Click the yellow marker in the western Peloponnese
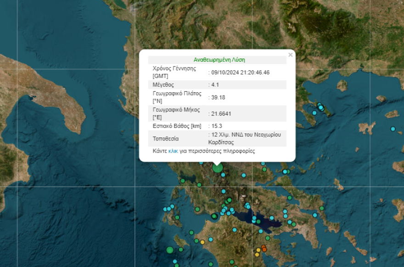The width and height of the screenshot is (404, 267). point(202,242)
